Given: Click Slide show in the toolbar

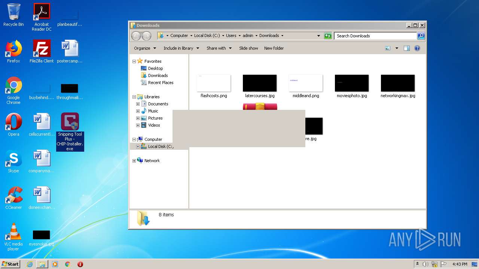Looking at the screenshot, I should 248,48.
